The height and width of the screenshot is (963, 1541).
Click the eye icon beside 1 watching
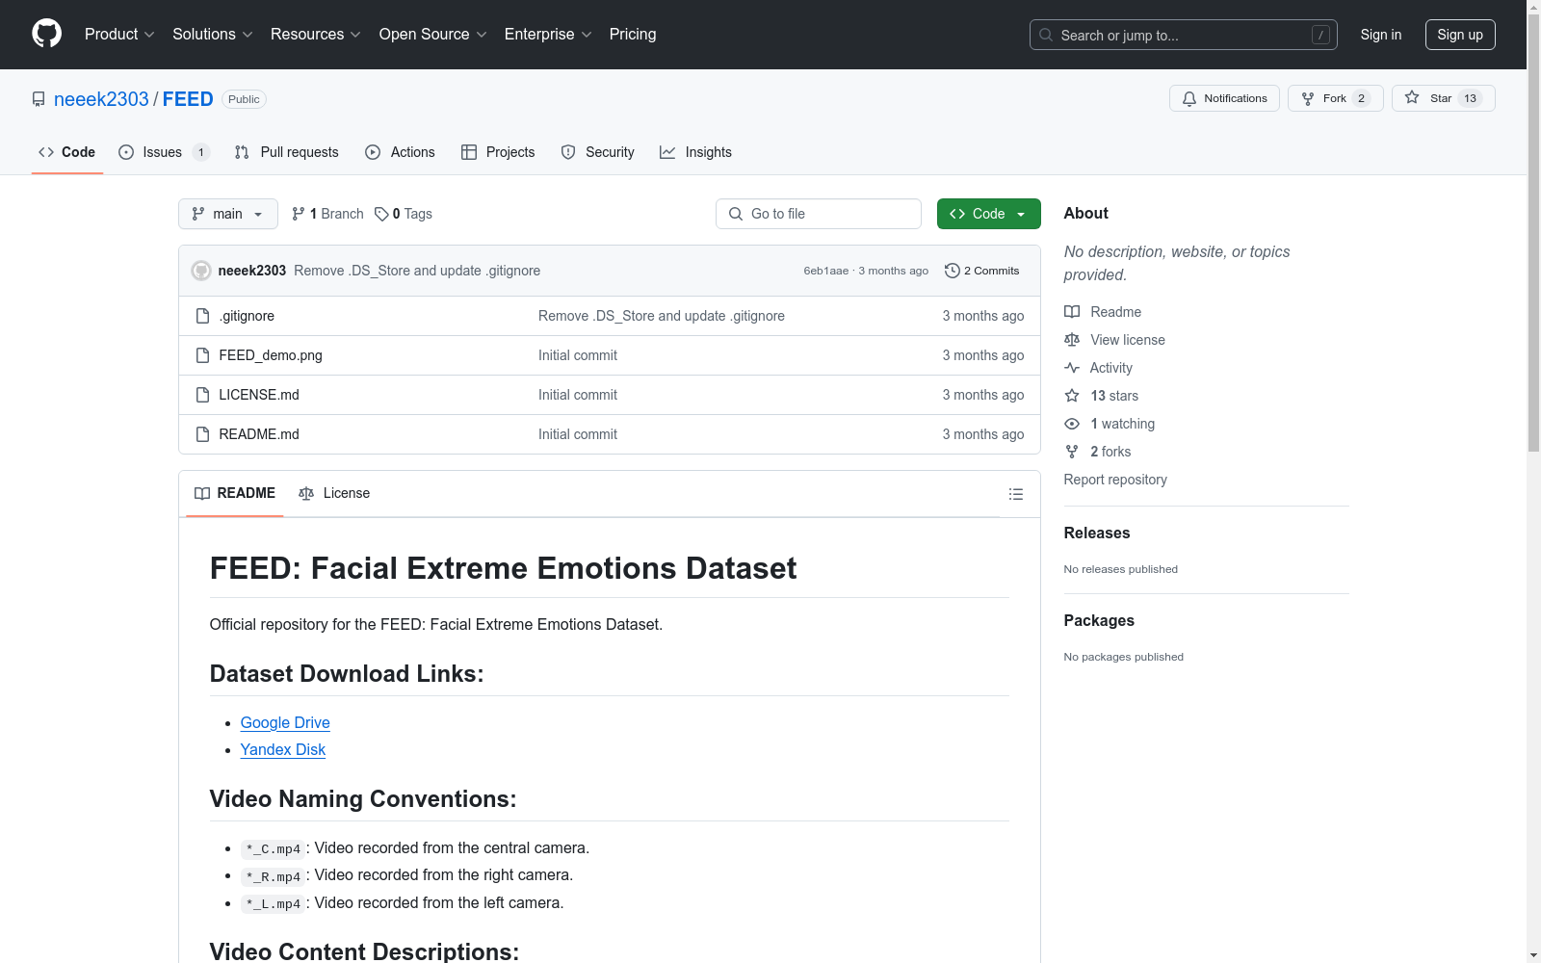click(x=1072, y=424)
